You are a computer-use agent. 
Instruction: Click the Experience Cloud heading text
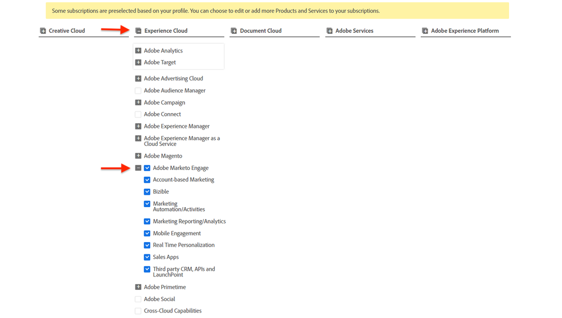pos(166,31)
